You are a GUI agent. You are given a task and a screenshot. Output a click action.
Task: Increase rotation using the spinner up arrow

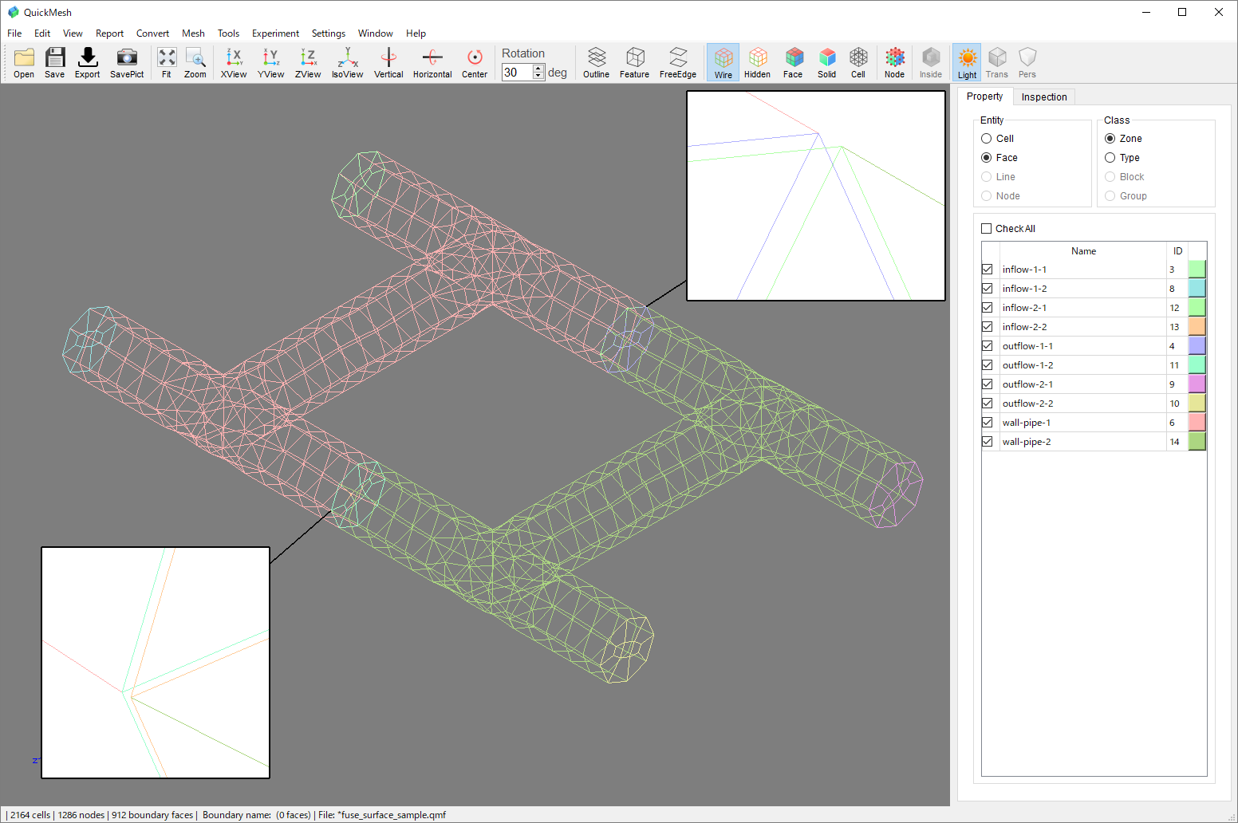point(539,67)
